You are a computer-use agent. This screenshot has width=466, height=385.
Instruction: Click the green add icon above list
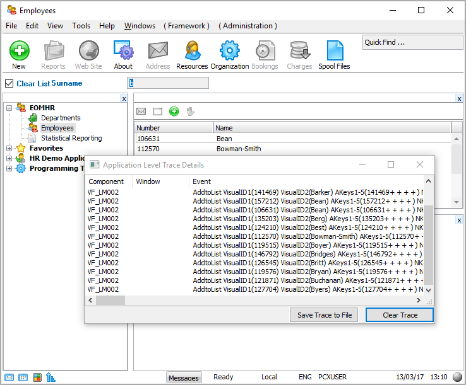click(x=174, y=112)
